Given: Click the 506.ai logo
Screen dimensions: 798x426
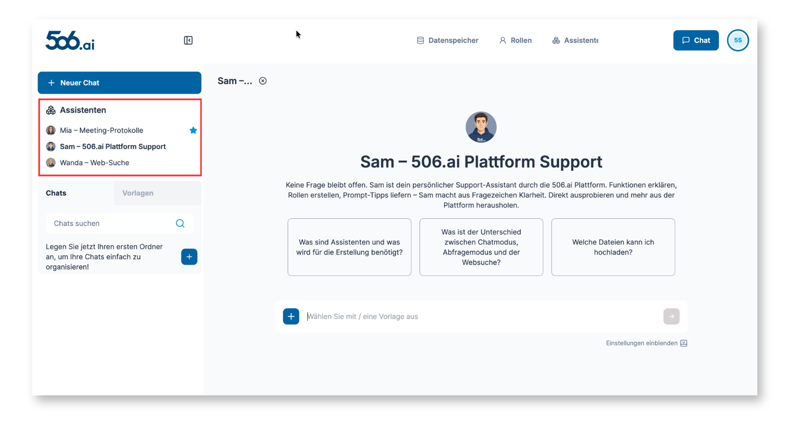Looking at the screenshot, I should pyautogui.click(x=70, y=40).
